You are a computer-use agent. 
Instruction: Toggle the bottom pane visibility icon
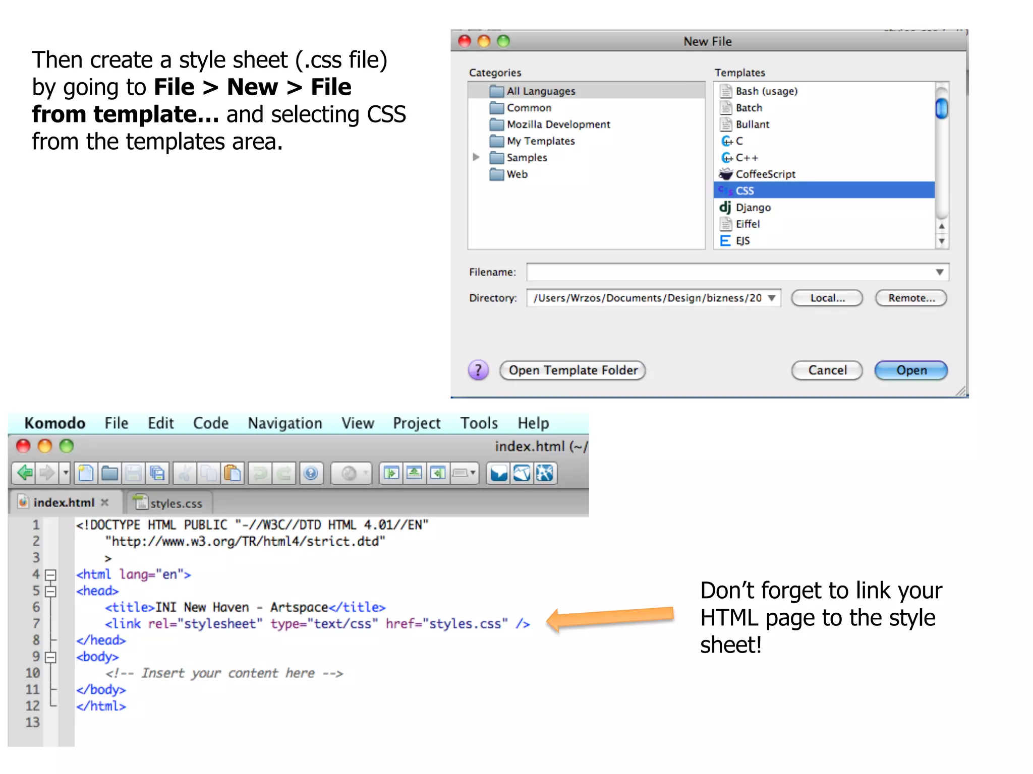pos(414,473)
